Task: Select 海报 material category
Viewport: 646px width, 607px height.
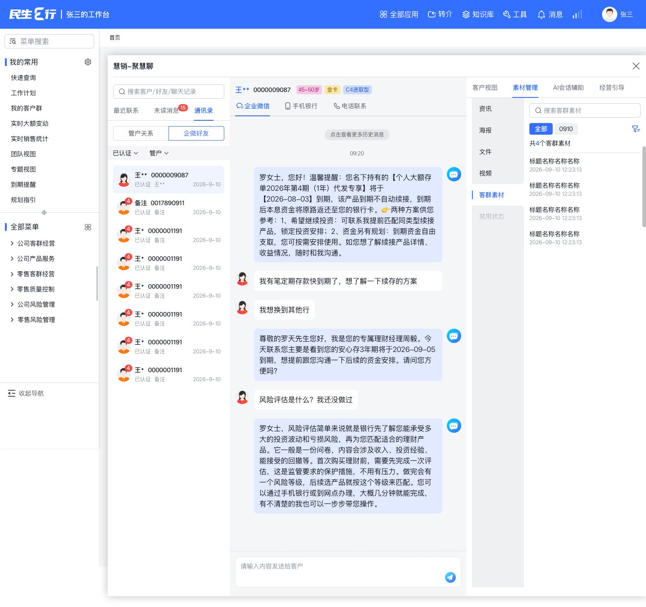Action: pyautogui.click(x=498, y=130)
